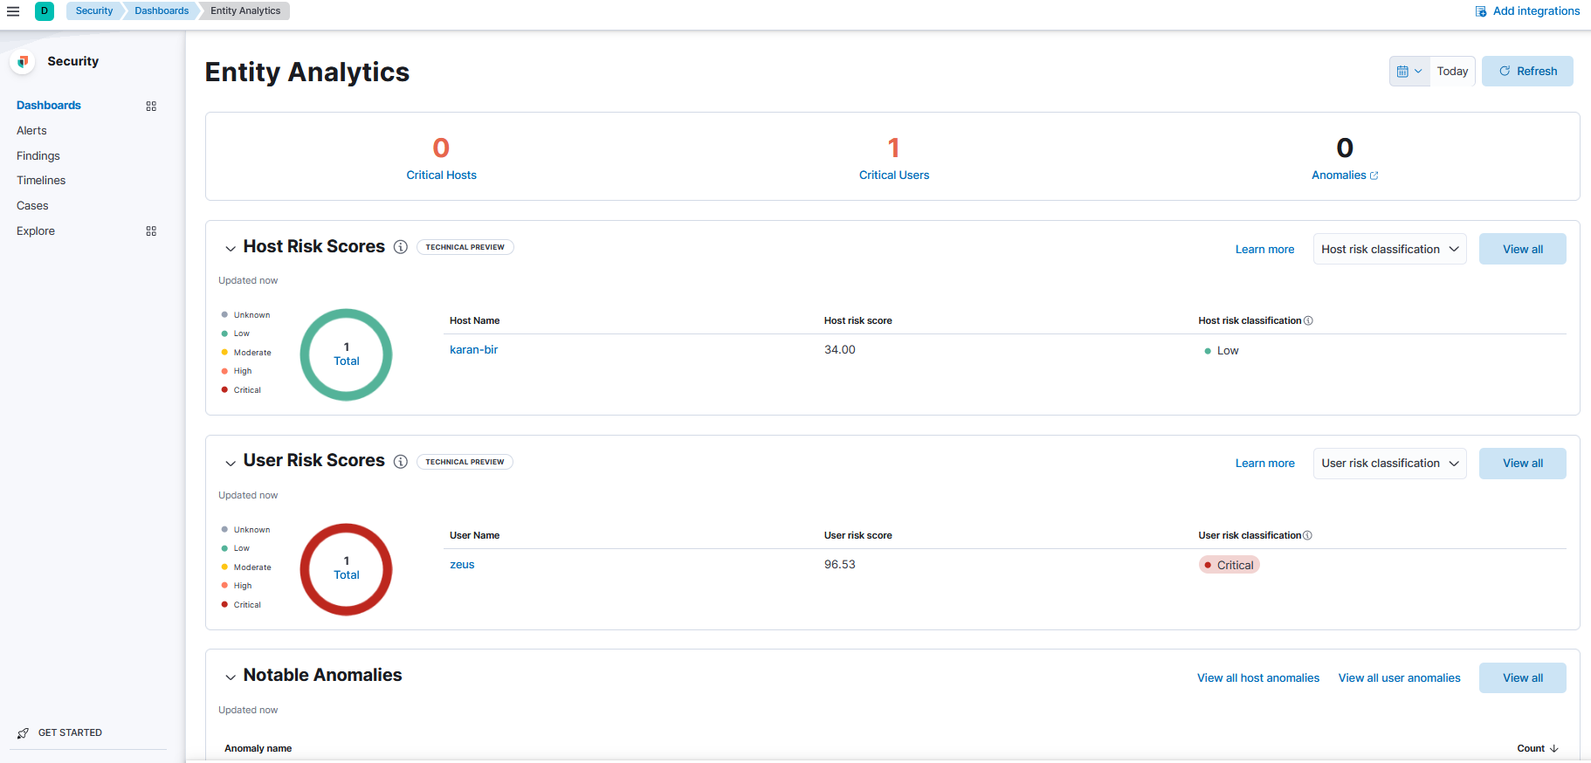Open Timelines in sidebar

[41, 181]
